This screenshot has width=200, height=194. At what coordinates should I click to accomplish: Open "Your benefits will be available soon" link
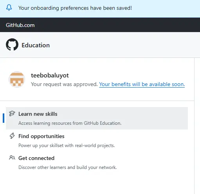click(x=142, y=84)
